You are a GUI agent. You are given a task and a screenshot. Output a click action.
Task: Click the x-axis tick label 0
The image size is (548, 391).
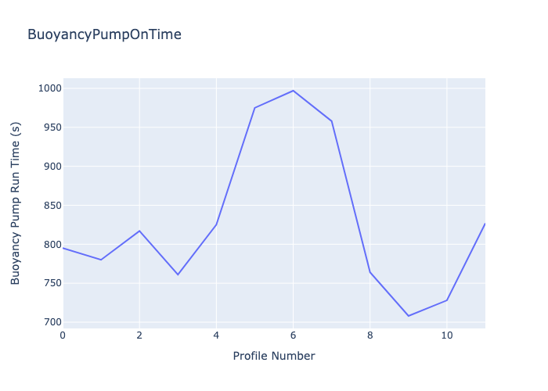pos(63,335)
